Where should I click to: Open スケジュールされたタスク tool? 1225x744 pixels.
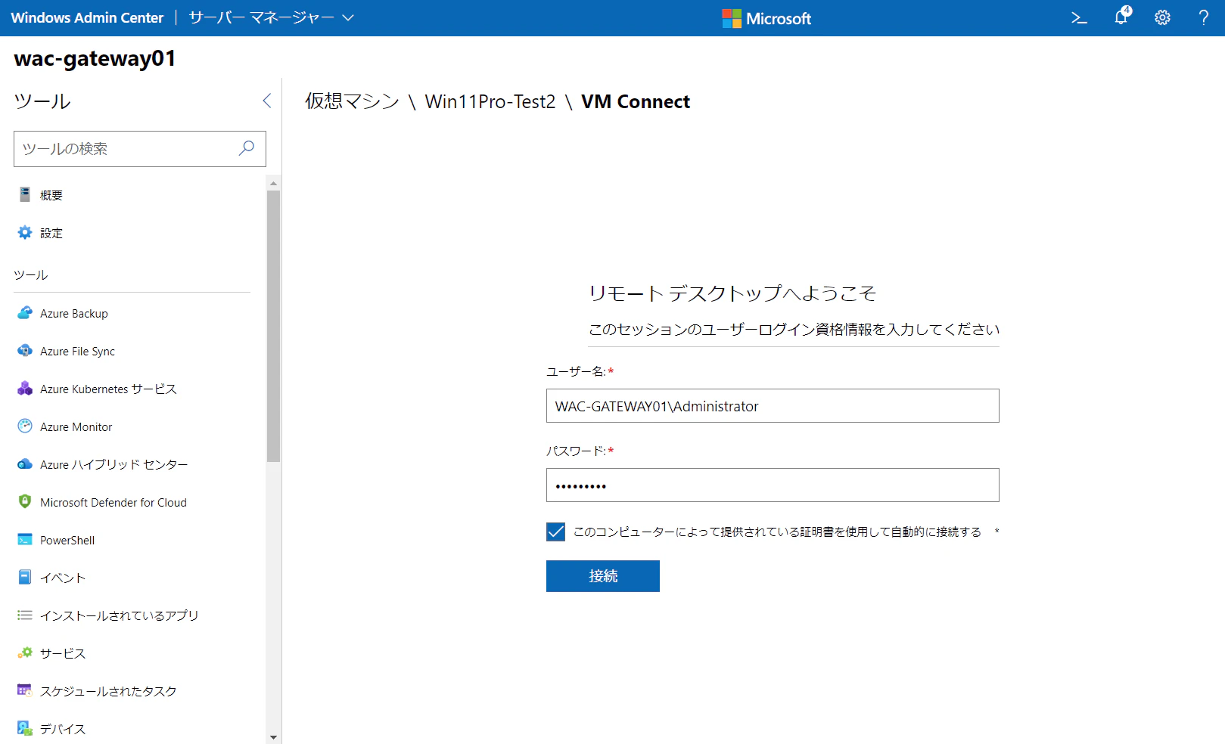coord(108,691)
